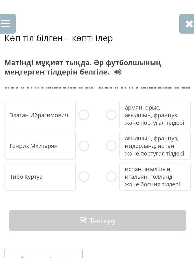Select the radio button beside Тибо Куртуа
The image size is (194, 258).
click(84, 177)
